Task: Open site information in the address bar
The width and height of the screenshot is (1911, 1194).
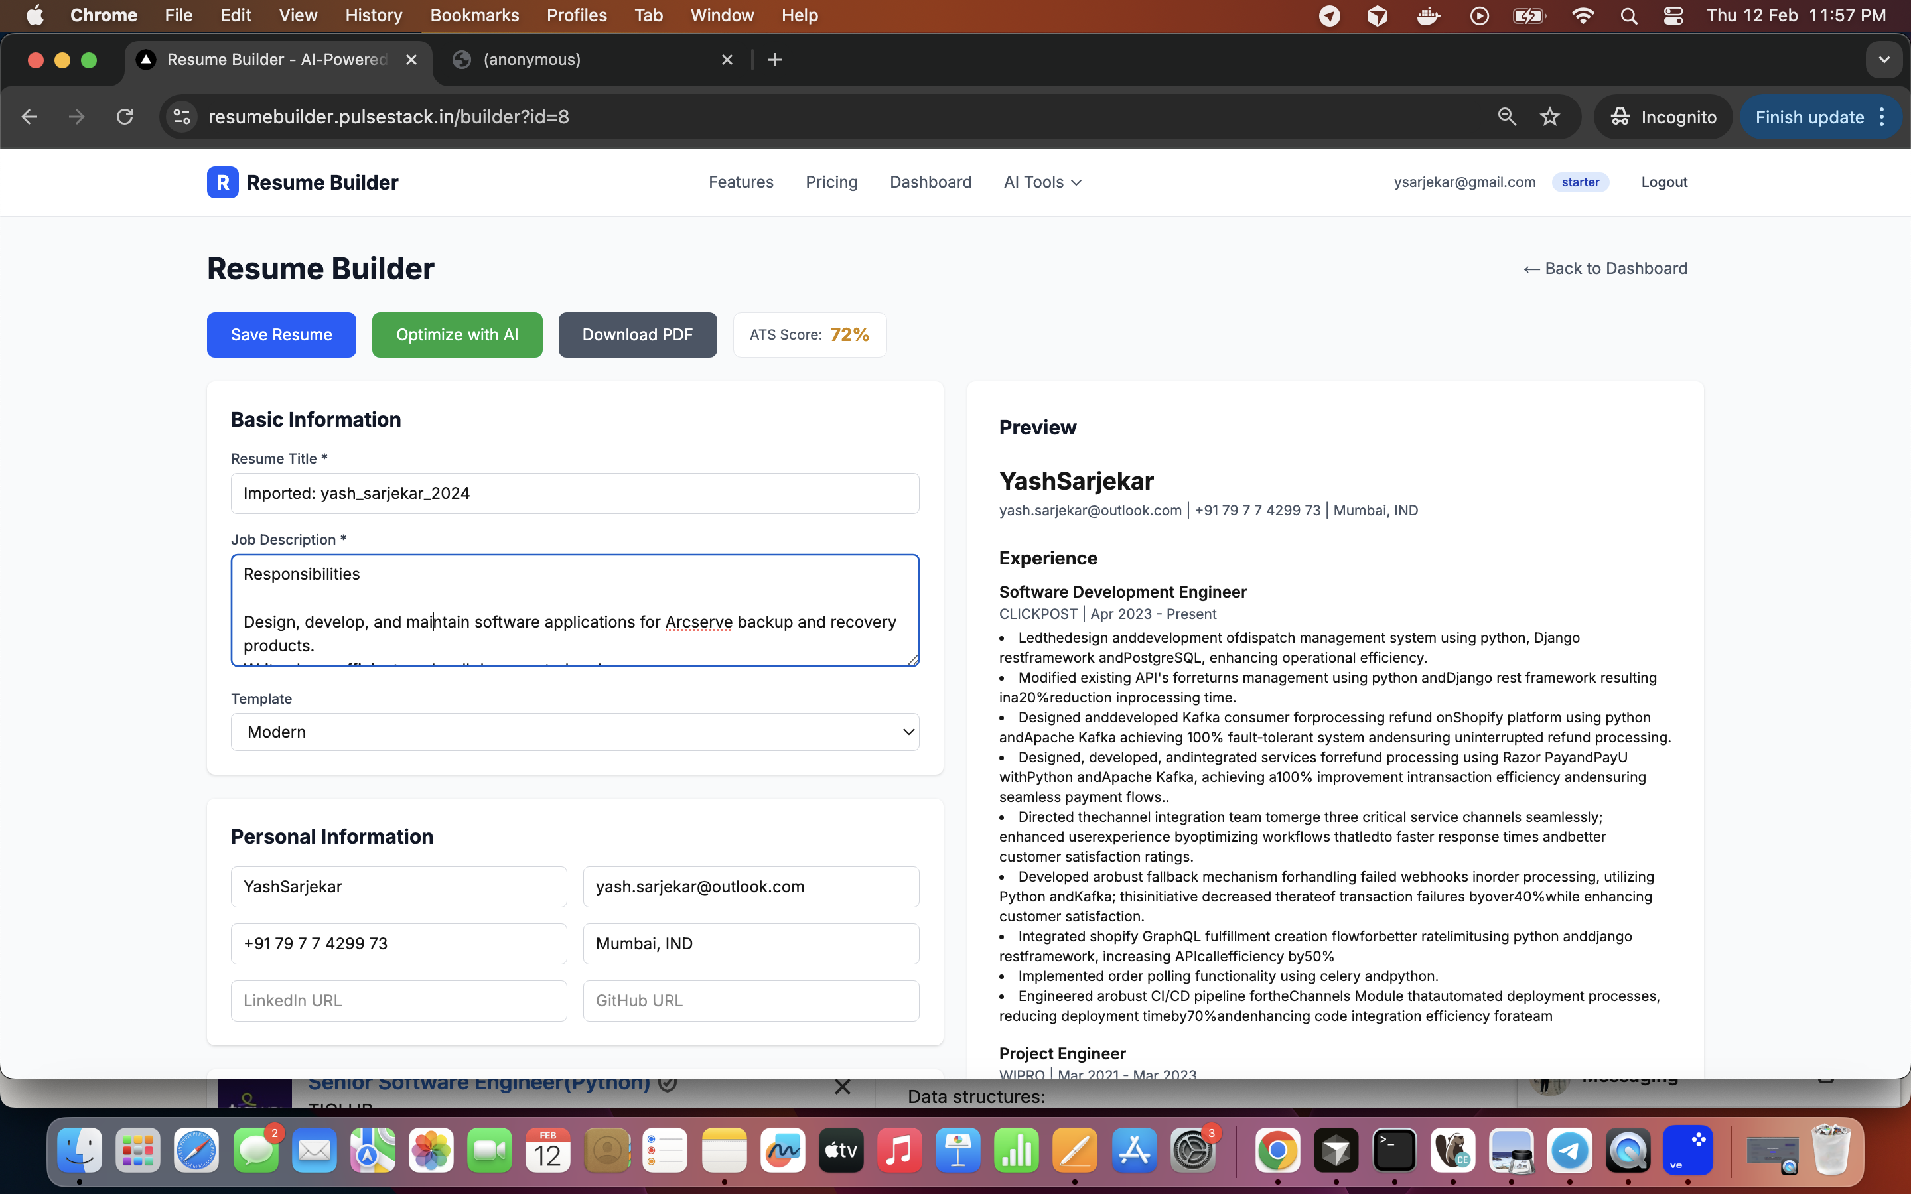Action: pos(180,116)
